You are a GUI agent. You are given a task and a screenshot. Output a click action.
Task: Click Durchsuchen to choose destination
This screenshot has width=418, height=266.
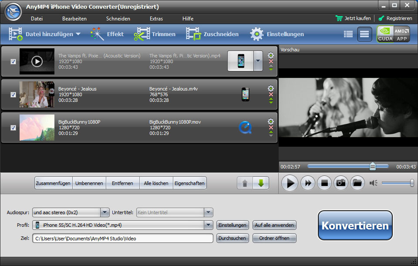[233, 238]
